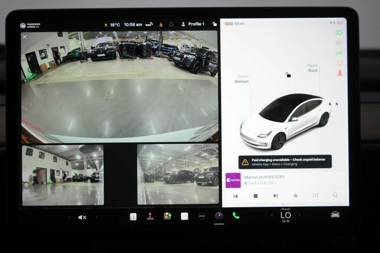
Task: Tap the green headlights indicator icon
Action: (339, 33)
